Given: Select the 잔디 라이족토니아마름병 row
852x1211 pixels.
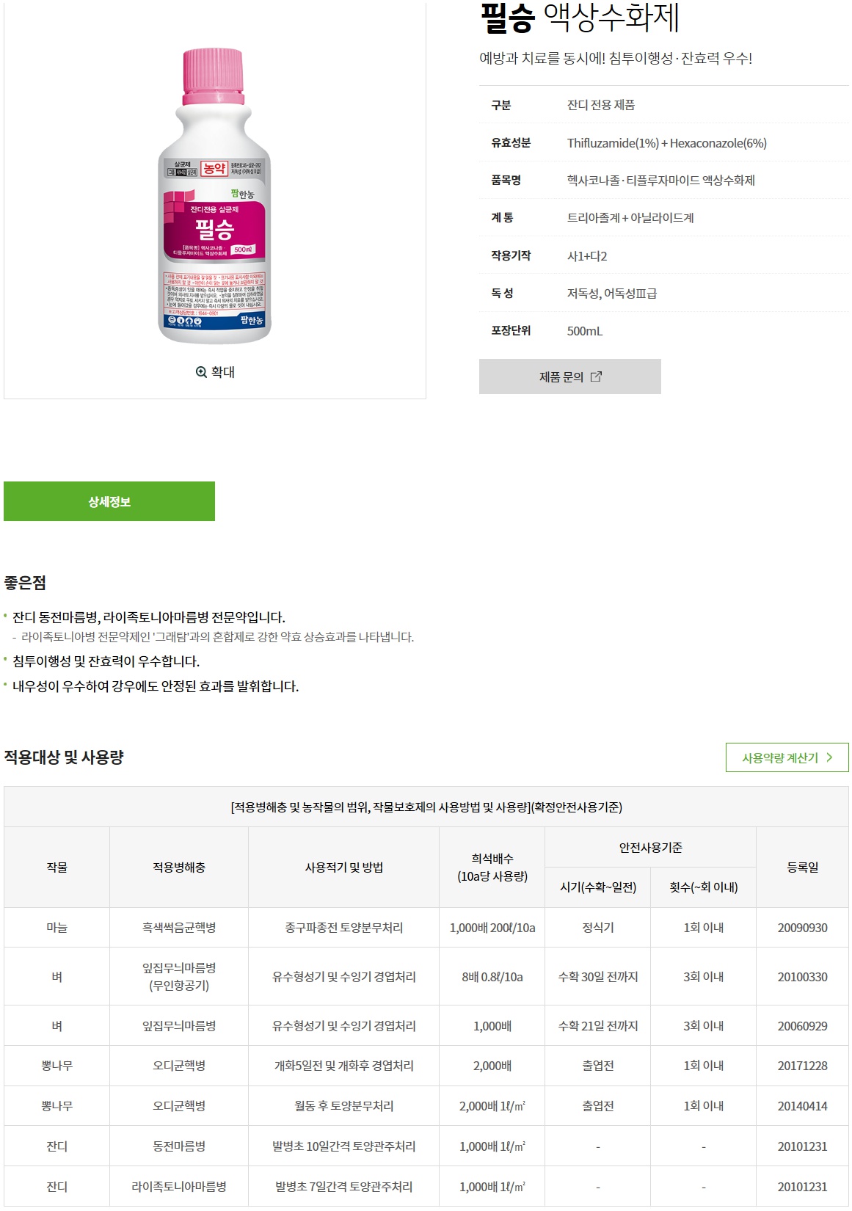Looking at the screenshot, I should pyautogui.click(x=426, y=1187).
